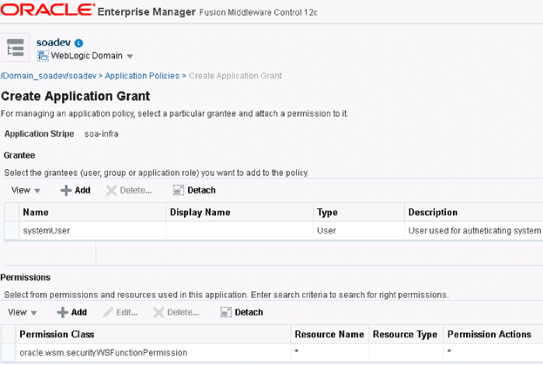Viewport: 543px width, 365px height.
Task: Select the systemUser grantee row
Action: pyautogui.click(x=46, y=230)
